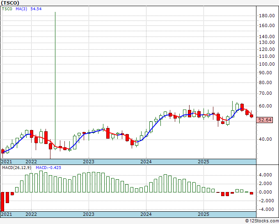Screen dimensions: 279x224
Task: Click the 60.00 price axis label
Action: coord(267,106)
